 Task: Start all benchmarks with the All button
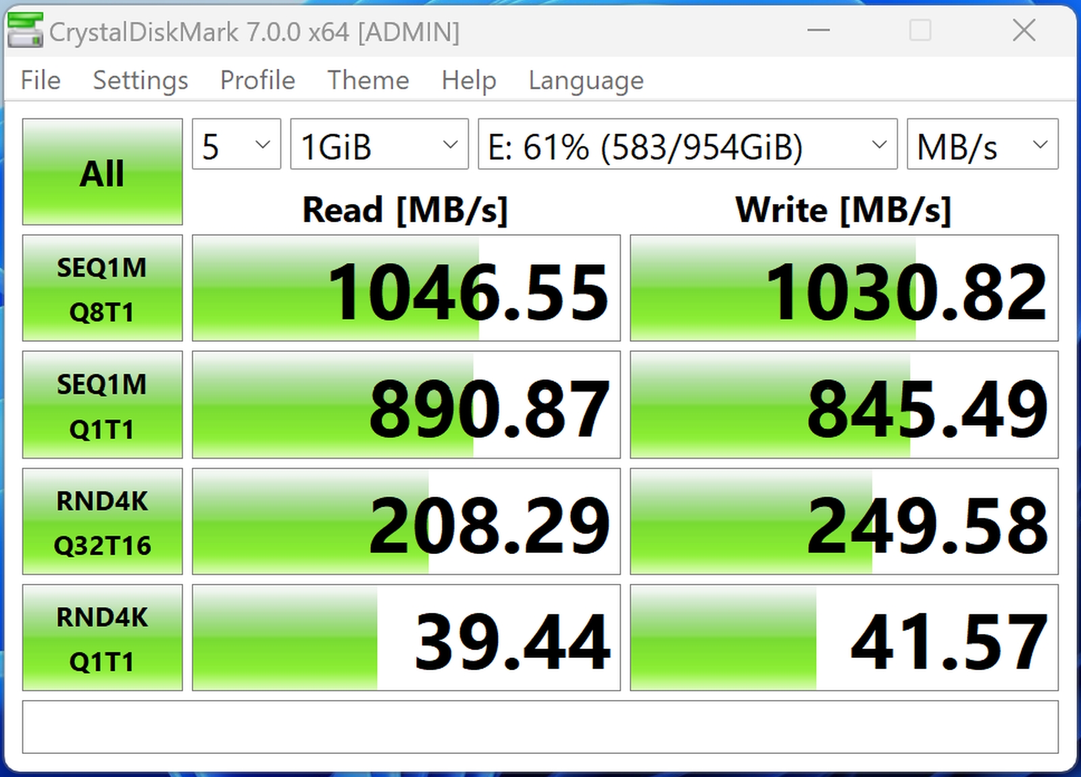click(102, 172)
